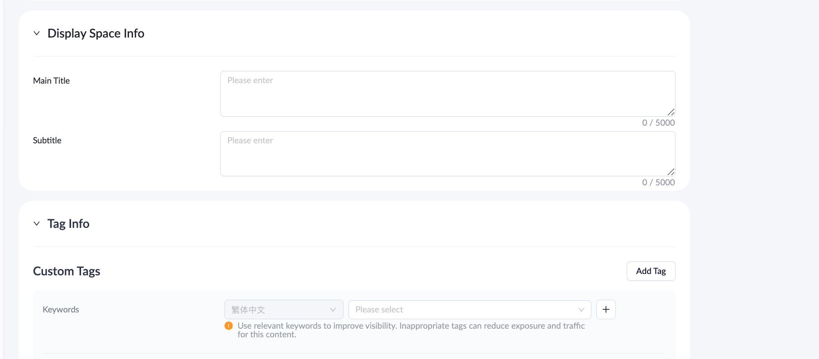Click the Subtitle text area
Viewport: 819px width, 359px height.
click(x=448, y=154)
